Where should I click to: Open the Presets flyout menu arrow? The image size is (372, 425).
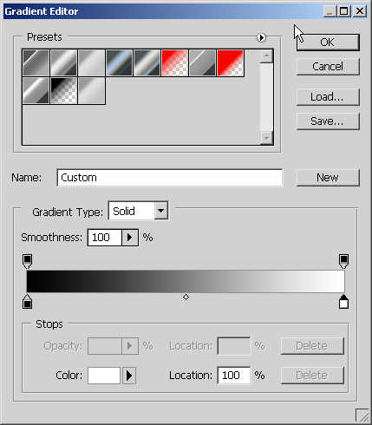coord(261,37)
